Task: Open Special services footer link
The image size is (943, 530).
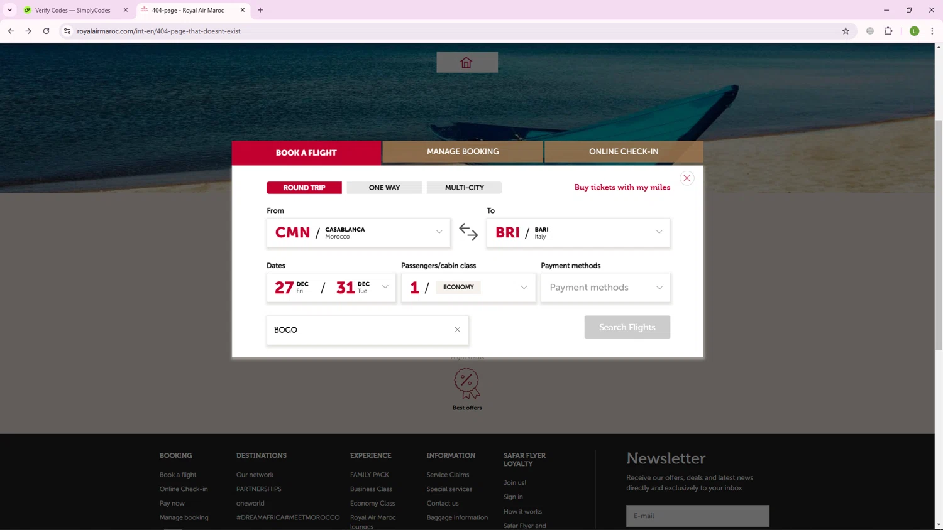Action: 449,489
